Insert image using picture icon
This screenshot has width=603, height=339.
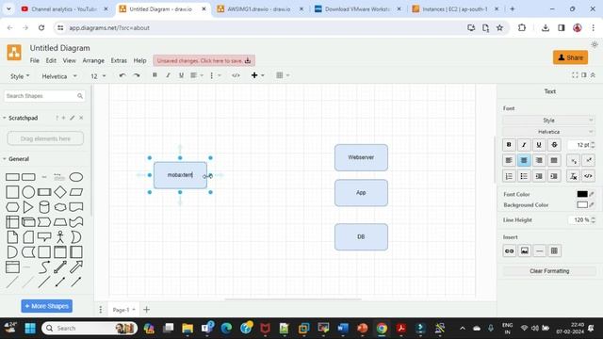click(525, 251)
